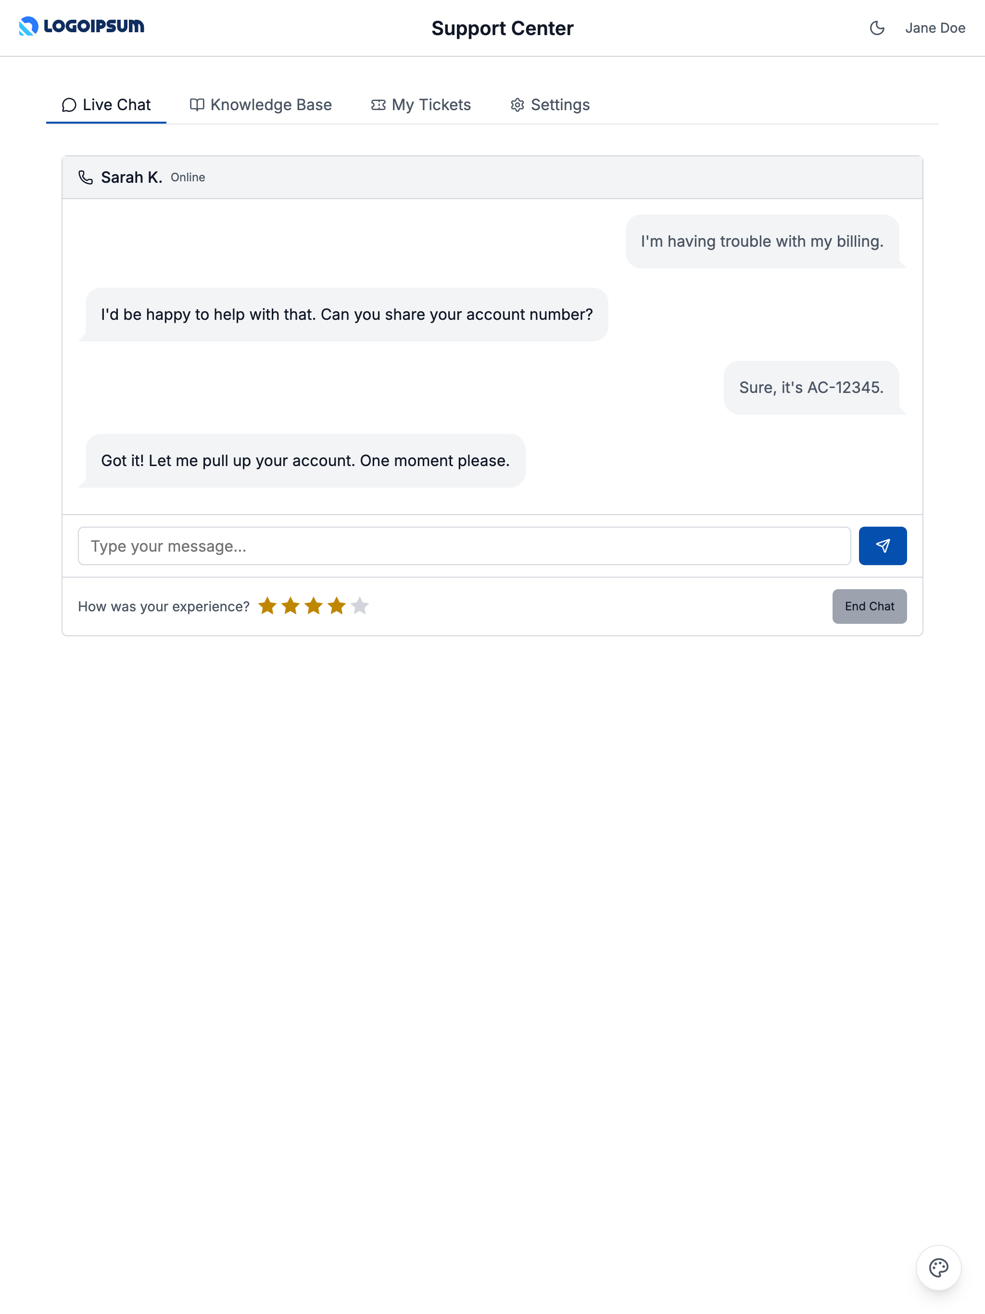Image resolution: width=985 pixels, height=1314 pixels.
Task: Click the End Chat button
Action: point(869,606)
